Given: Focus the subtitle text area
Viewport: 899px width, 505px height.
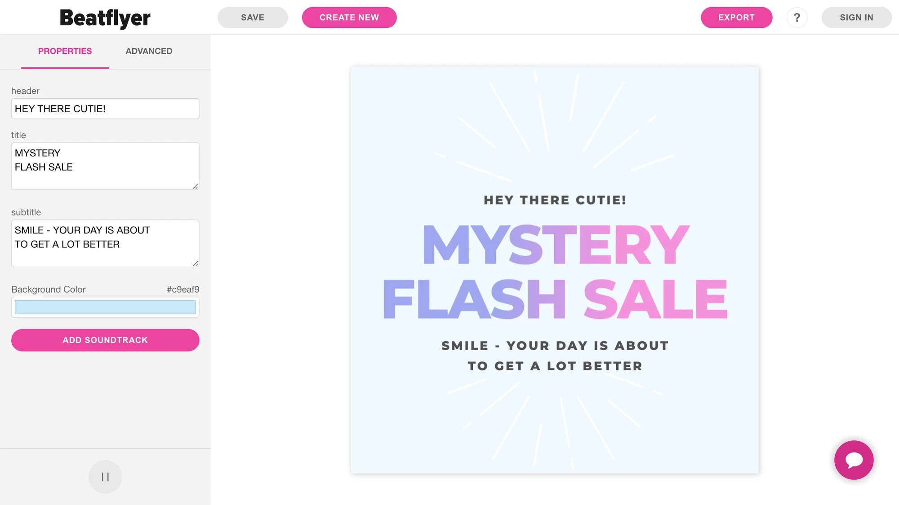Looking at the screenshot, I should tap(105, 243).
